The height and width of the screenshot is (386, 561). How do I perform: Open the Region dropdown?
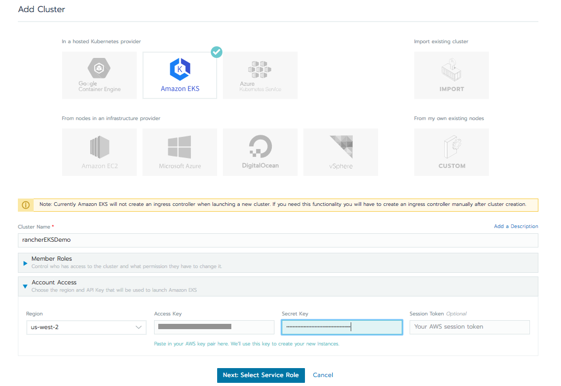click(x=86, y=327)
